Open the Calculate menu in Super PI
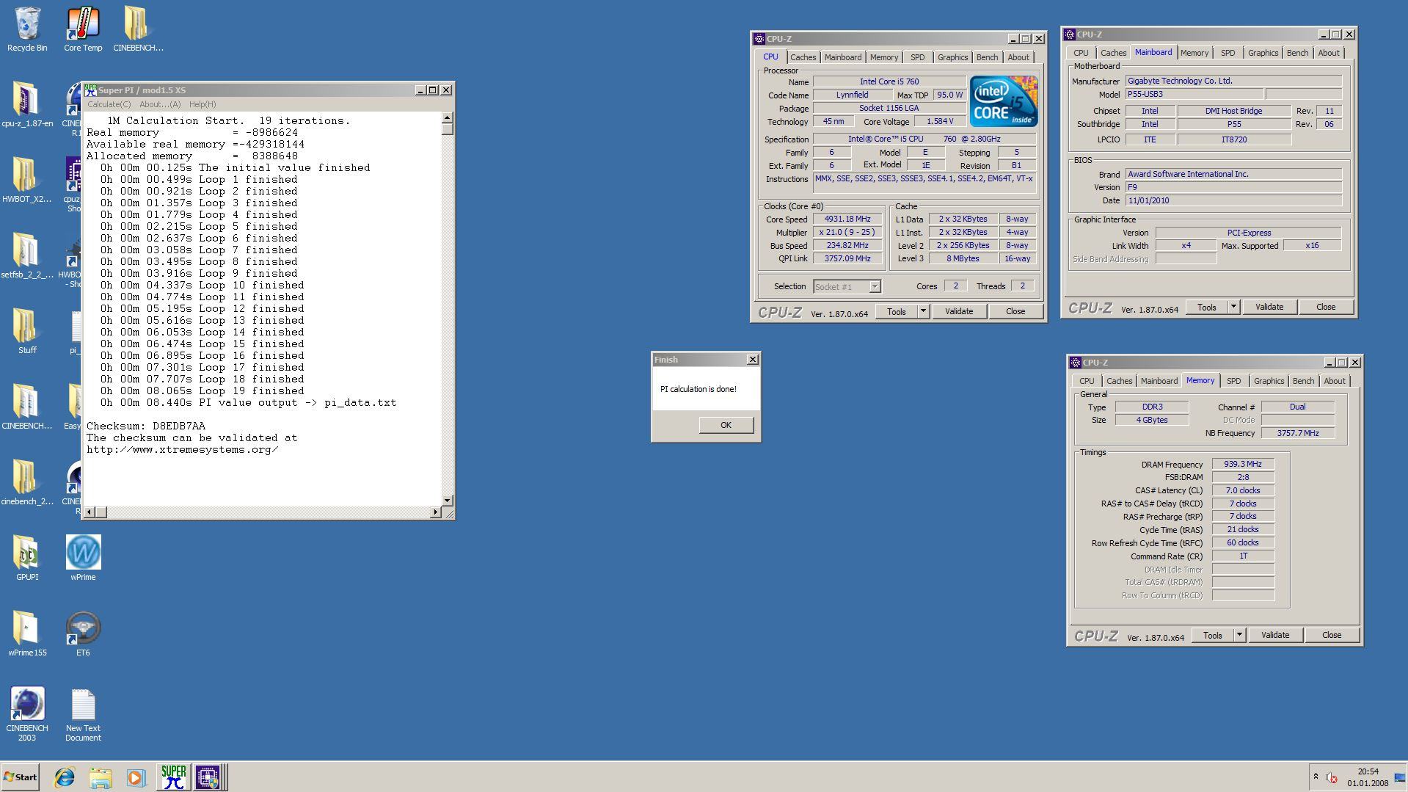This screenshot has width=1408, height=792. [109, 104]
